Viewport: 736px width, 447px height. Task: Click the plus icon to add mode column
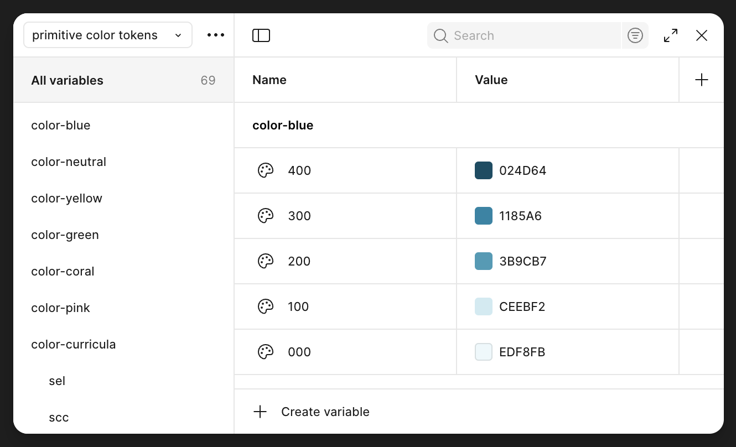click(701, 80)
